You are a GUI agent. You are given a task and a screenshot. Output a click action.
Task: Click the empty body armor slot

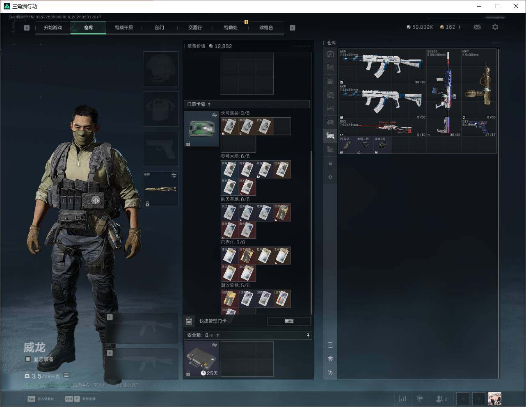[160, 109]
